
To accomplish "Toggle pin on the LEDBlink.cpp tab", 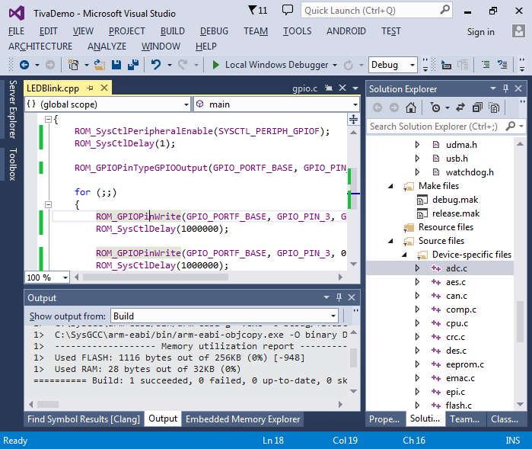I will 90,88.
